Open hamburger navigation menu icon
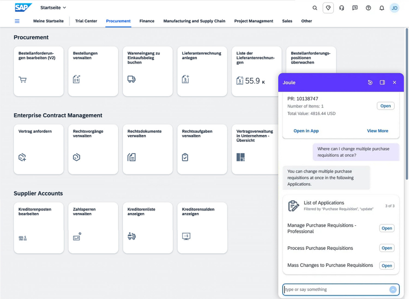 point(17,21)
